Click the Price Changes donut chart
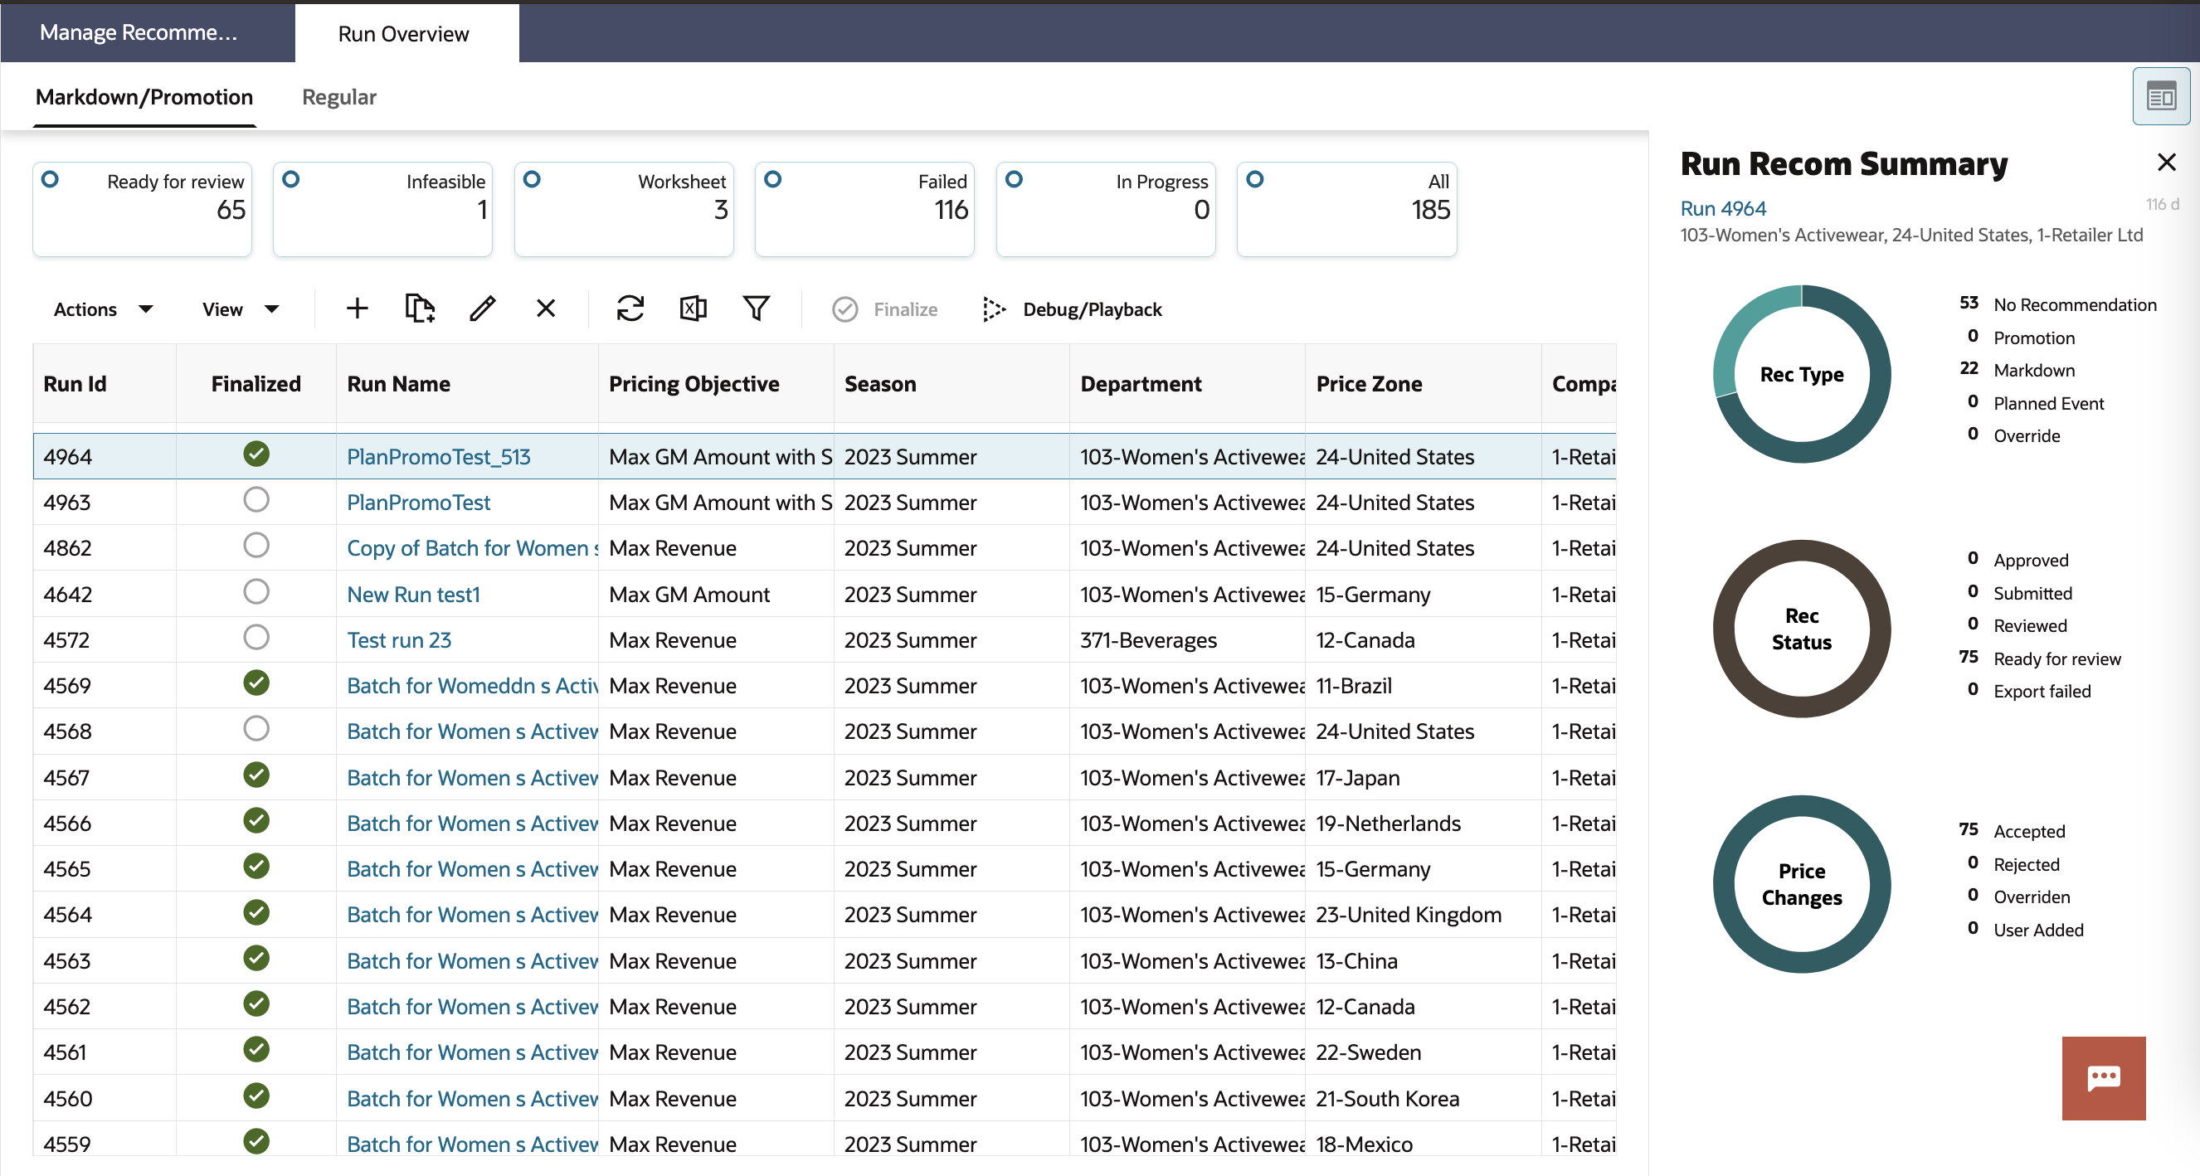 (x=1801, y=884)
